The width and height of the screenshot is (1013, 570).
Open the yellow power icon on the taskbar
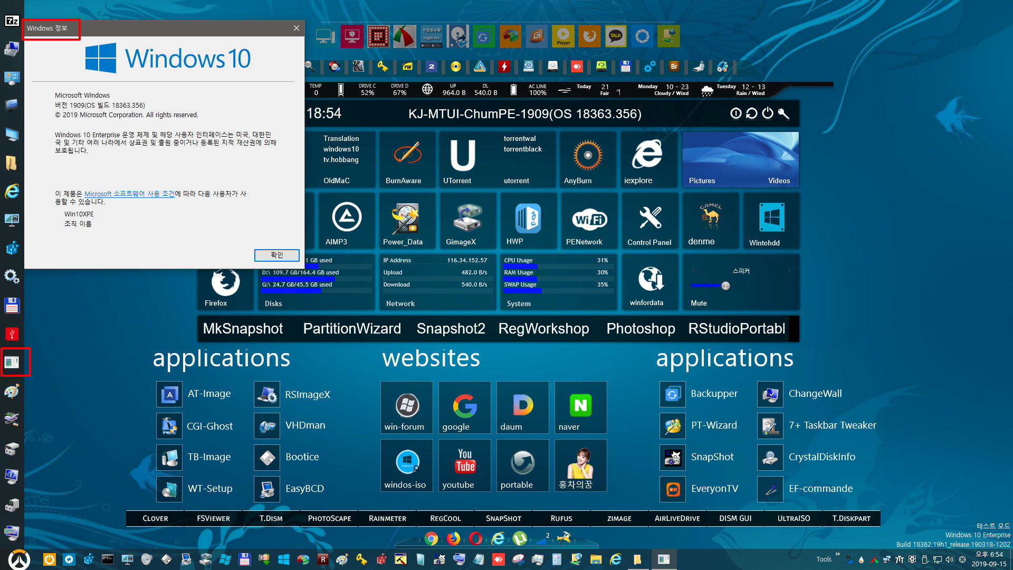click(49, 559)
